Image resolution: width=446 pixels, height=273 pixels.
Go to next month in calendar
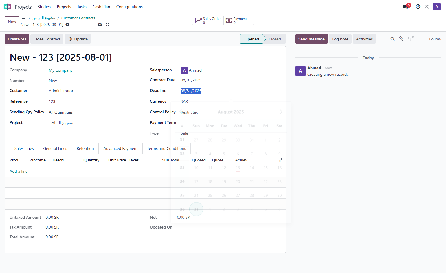pyautogui.click(x=281, y=112)
